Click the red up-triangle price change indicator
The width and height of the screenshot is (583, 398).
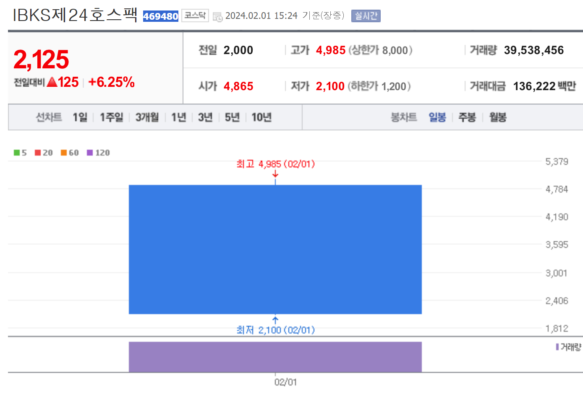pyautogui.click(x=52, y=82)
